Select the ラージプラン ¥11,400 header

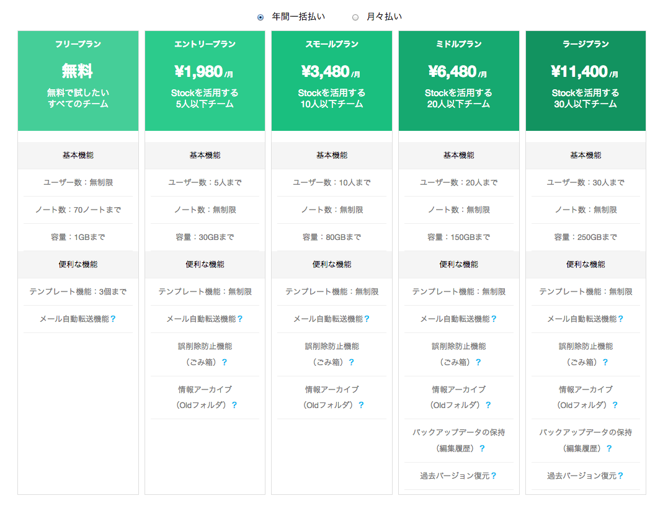[586, 81]
